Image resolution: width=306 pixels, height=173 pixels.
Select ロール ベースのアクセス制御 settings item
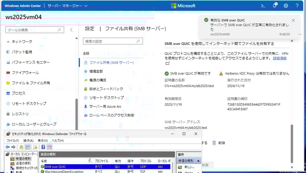pyautogui.click(x=109, y=115)
